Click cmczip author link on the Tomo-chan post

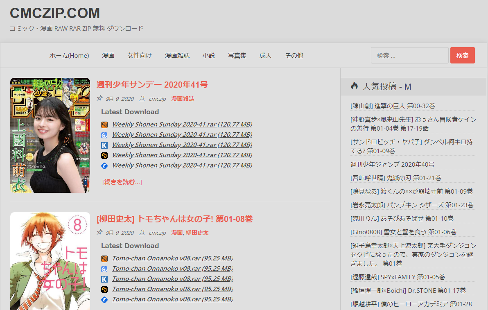(158, 233)
